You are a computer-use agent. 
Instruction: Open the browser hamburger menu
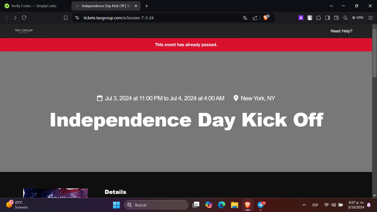coord(370,18)
